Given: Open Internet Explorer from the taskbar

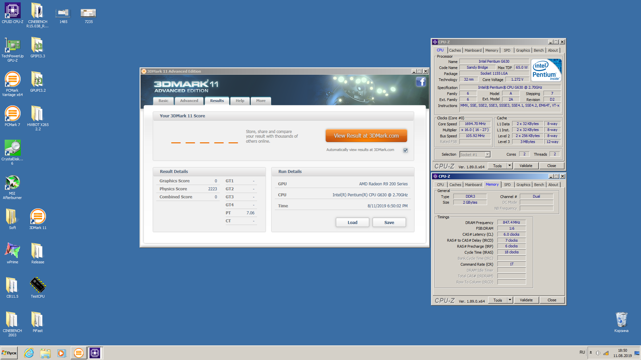Looking at the screenshot, I should (x=29, y=353).
